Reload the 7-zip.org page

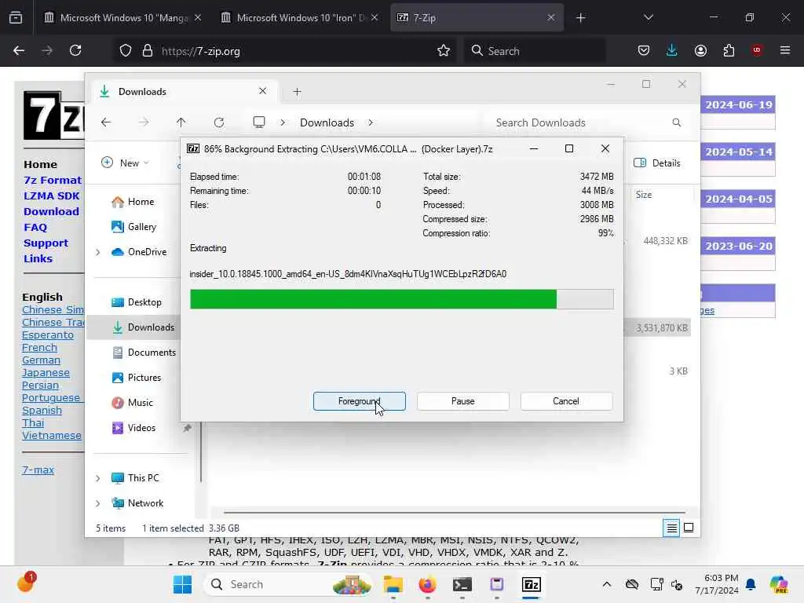pyautogui.click(x=75, y=51)
